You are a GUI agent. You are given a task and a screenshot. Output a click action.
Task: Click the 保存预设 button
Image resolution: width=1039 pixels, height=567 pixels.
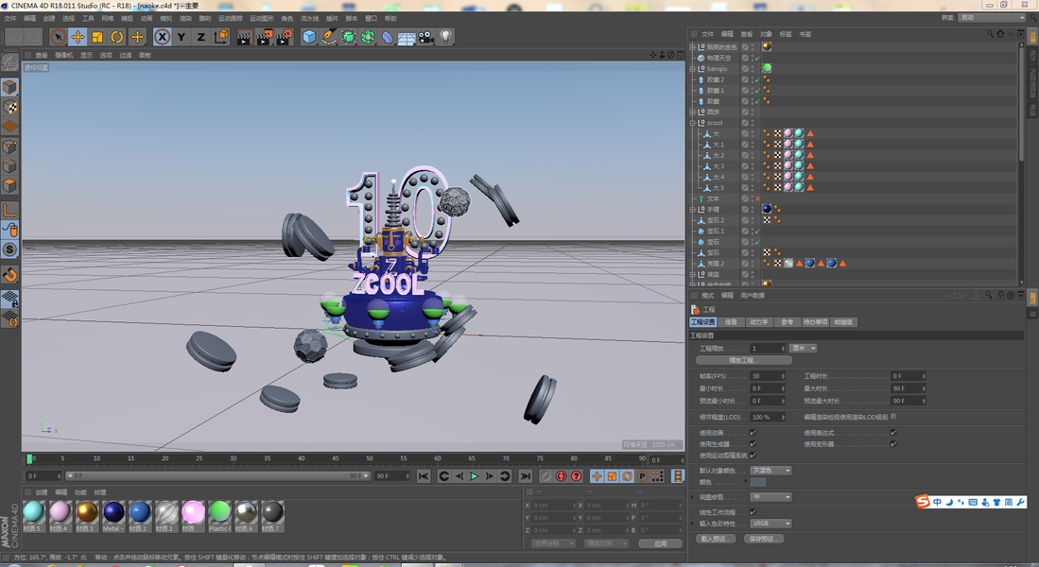(x=763, y=539)
